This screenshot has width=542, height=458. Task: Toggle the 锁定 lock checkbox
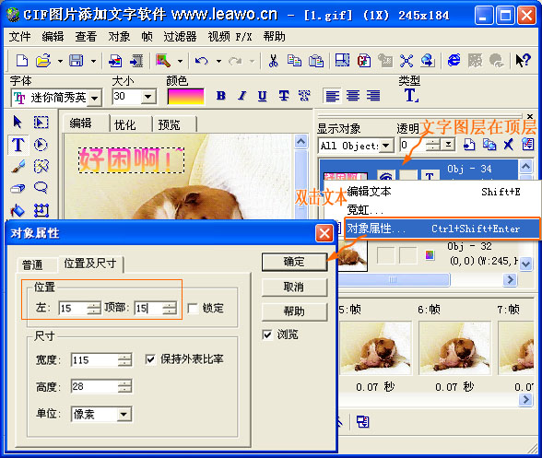(193, 308)
